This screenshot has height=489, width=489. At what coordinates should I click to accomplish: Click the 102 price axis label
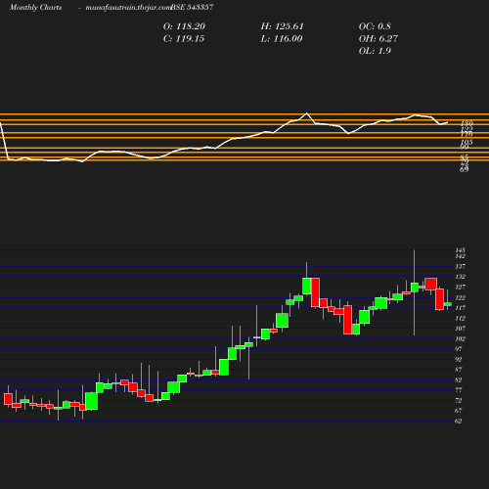(461, 338)
